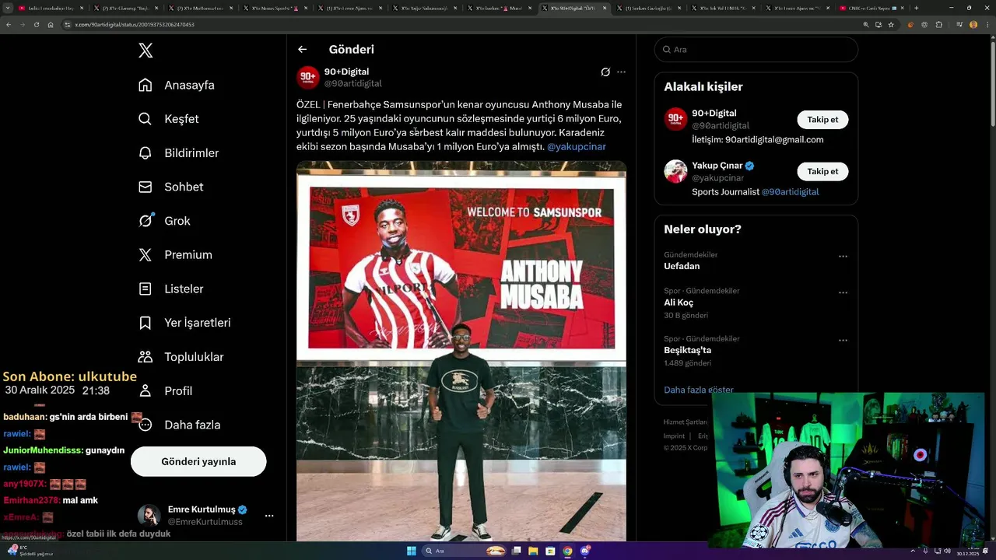The height and width of the screenshot is (560, 996).
Task: Open Microsoft Store from taskbar
Action: pyautogui.click(x=550, y=551)
